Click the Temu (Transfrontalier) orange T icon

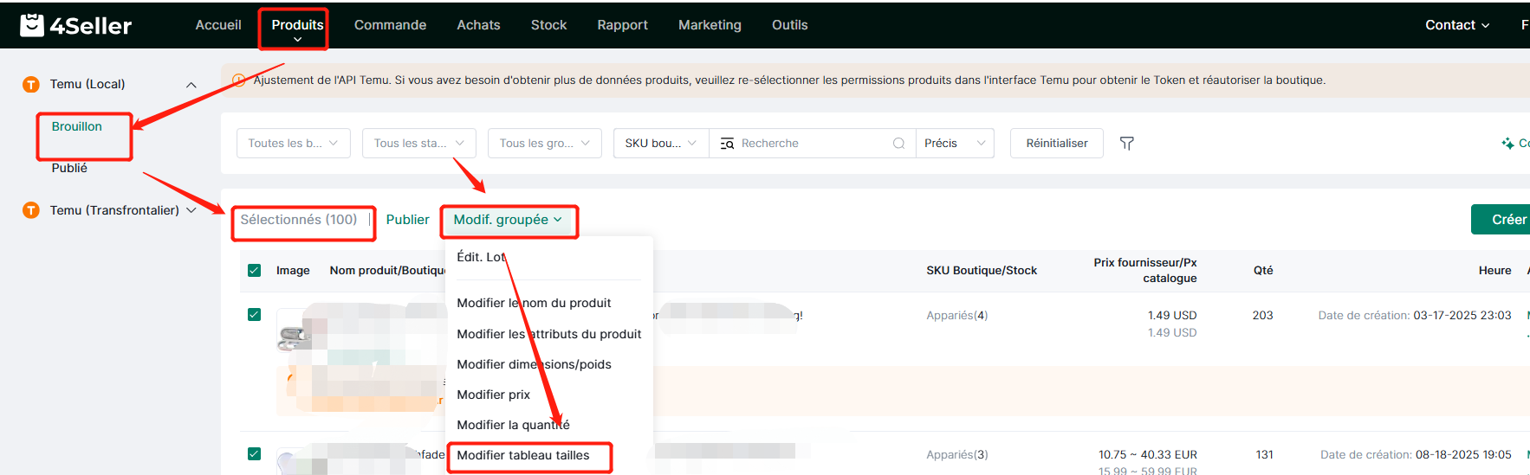[31, 210]
